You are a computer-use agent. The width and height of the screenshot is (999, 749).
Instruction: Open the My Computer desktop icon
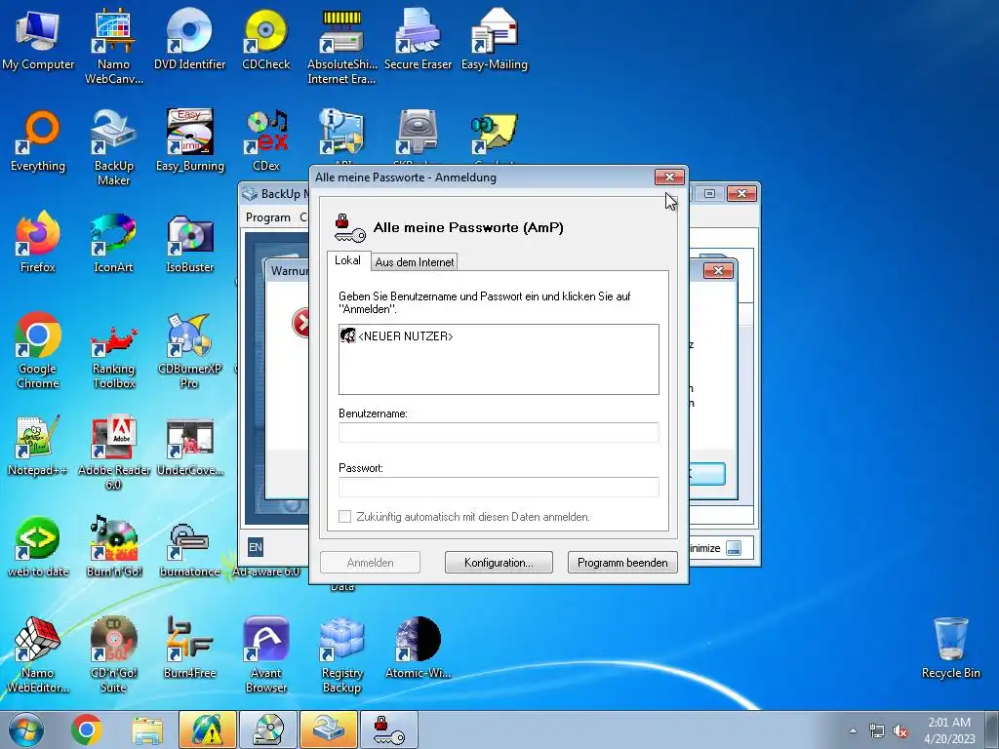(38, 39)
